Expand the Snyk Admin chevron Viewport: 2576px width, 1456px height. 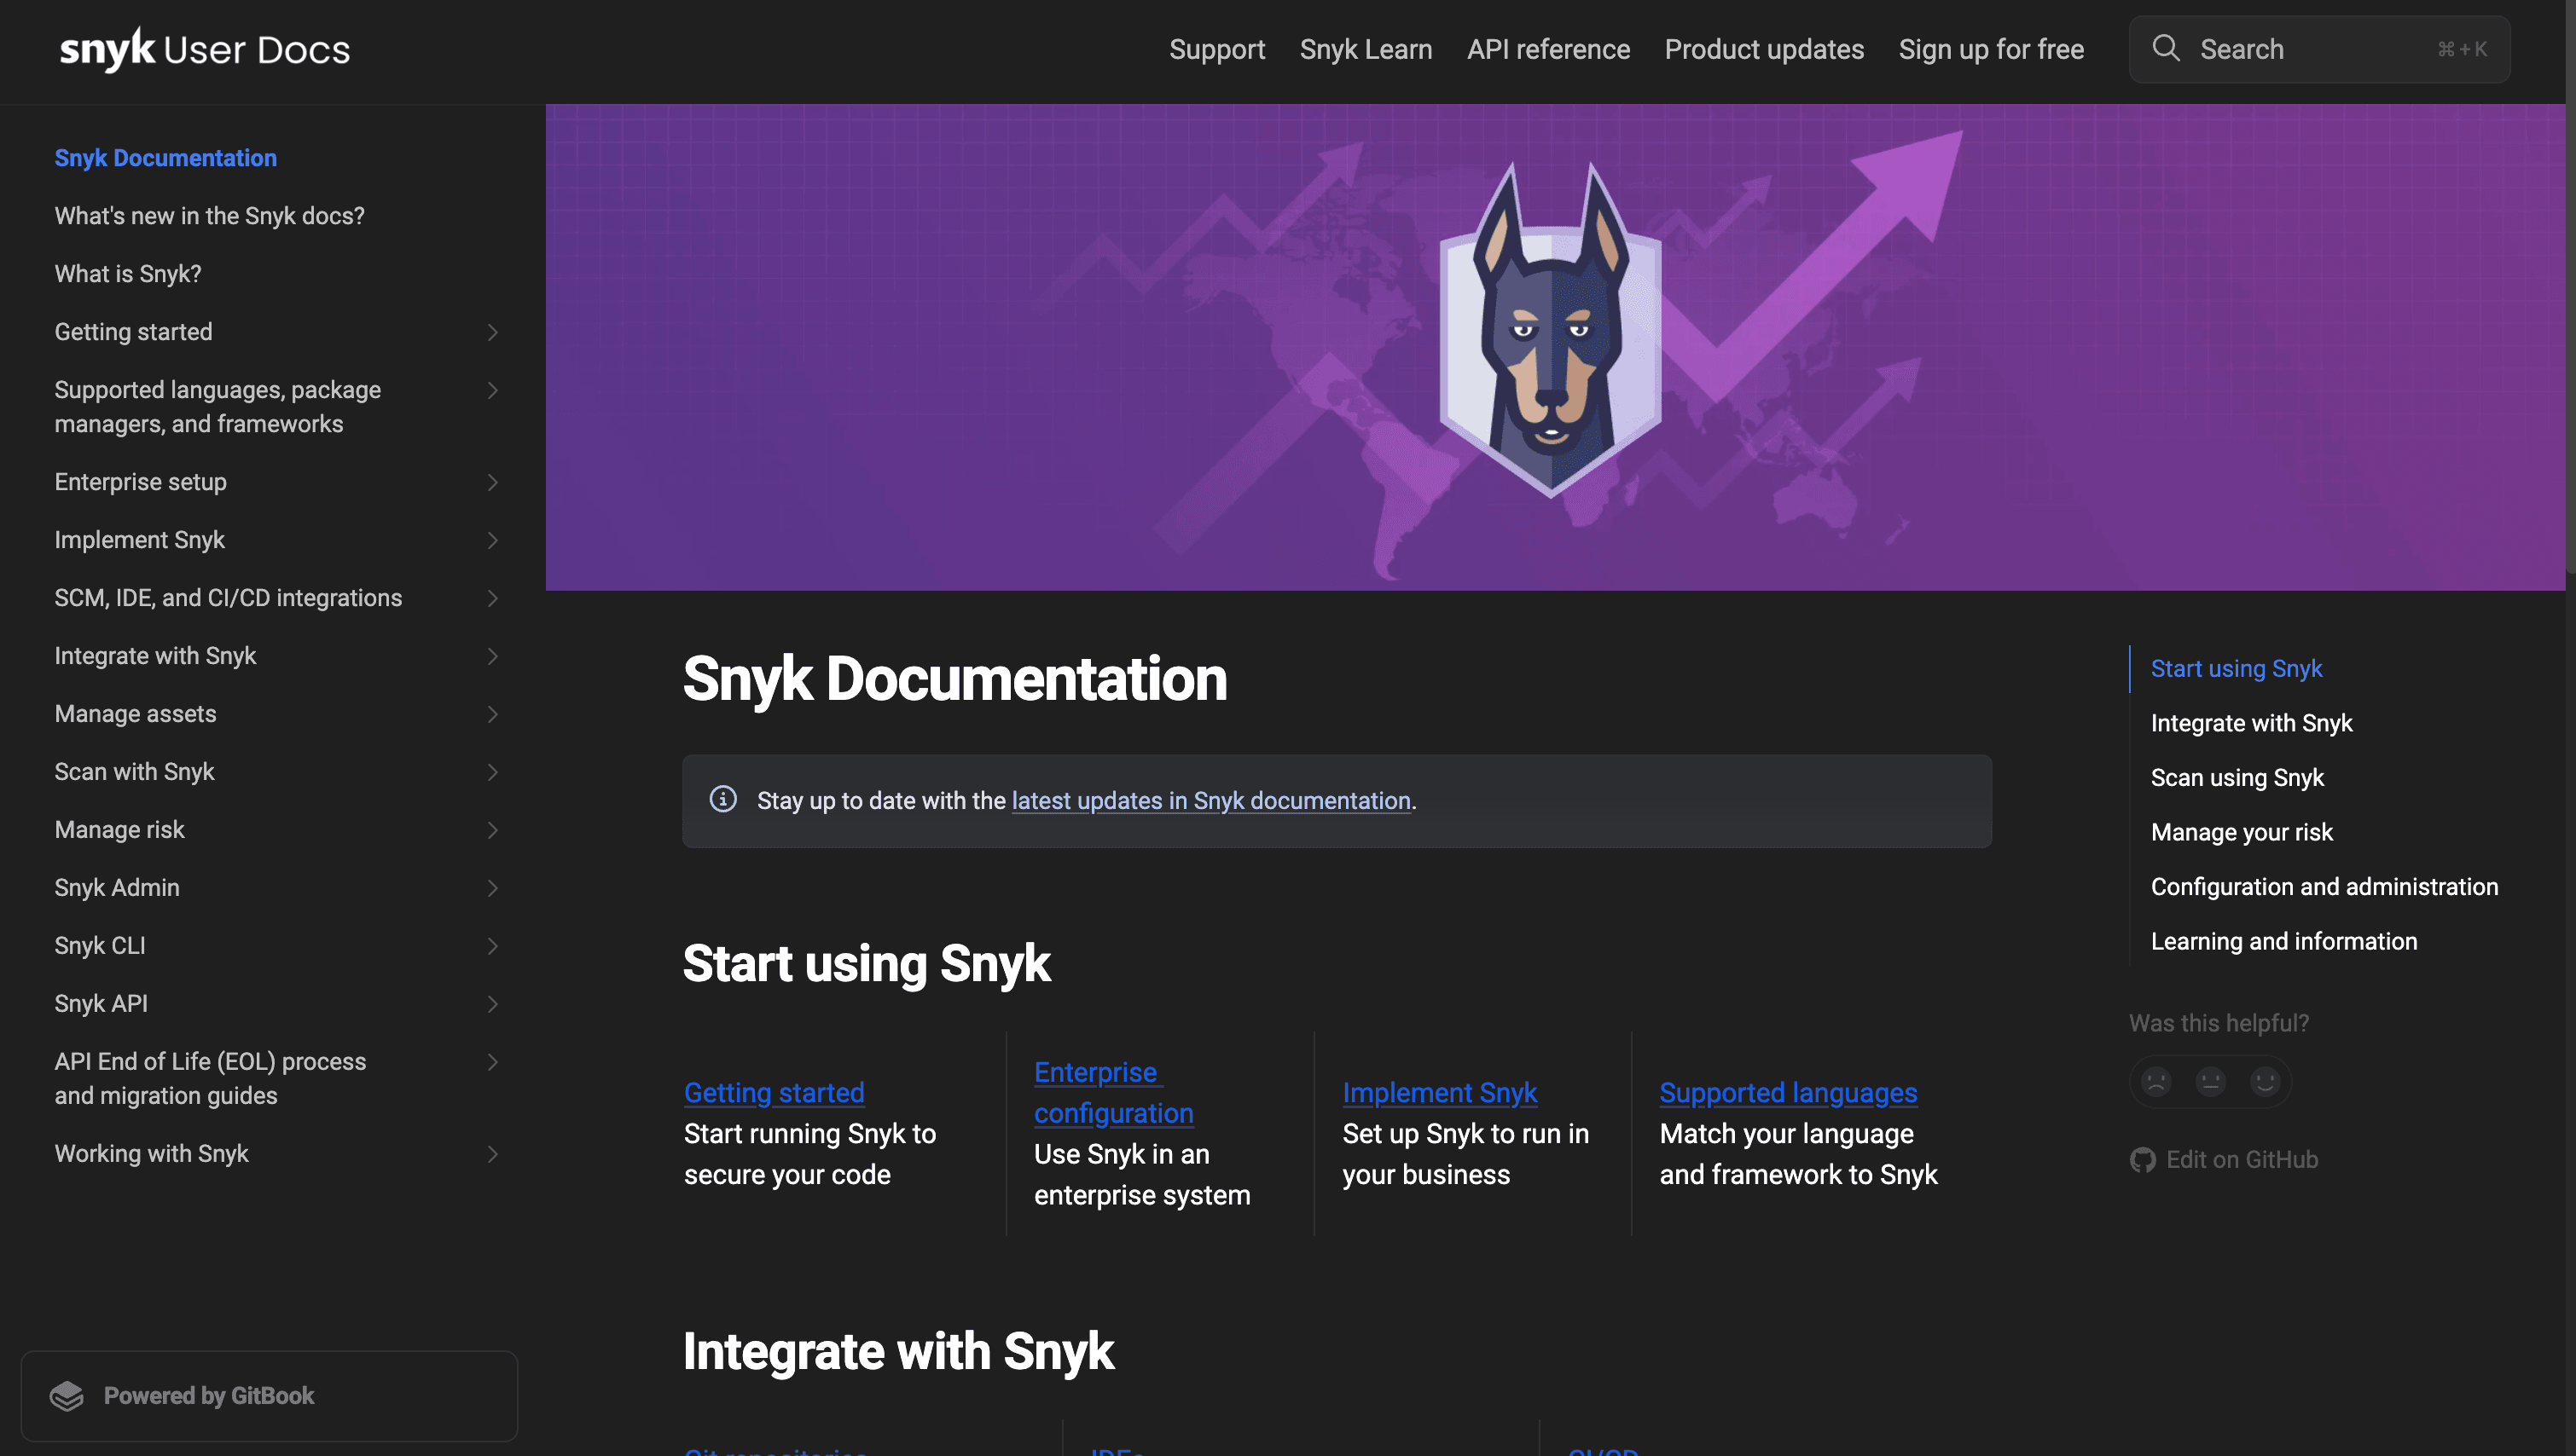[492, 888]
